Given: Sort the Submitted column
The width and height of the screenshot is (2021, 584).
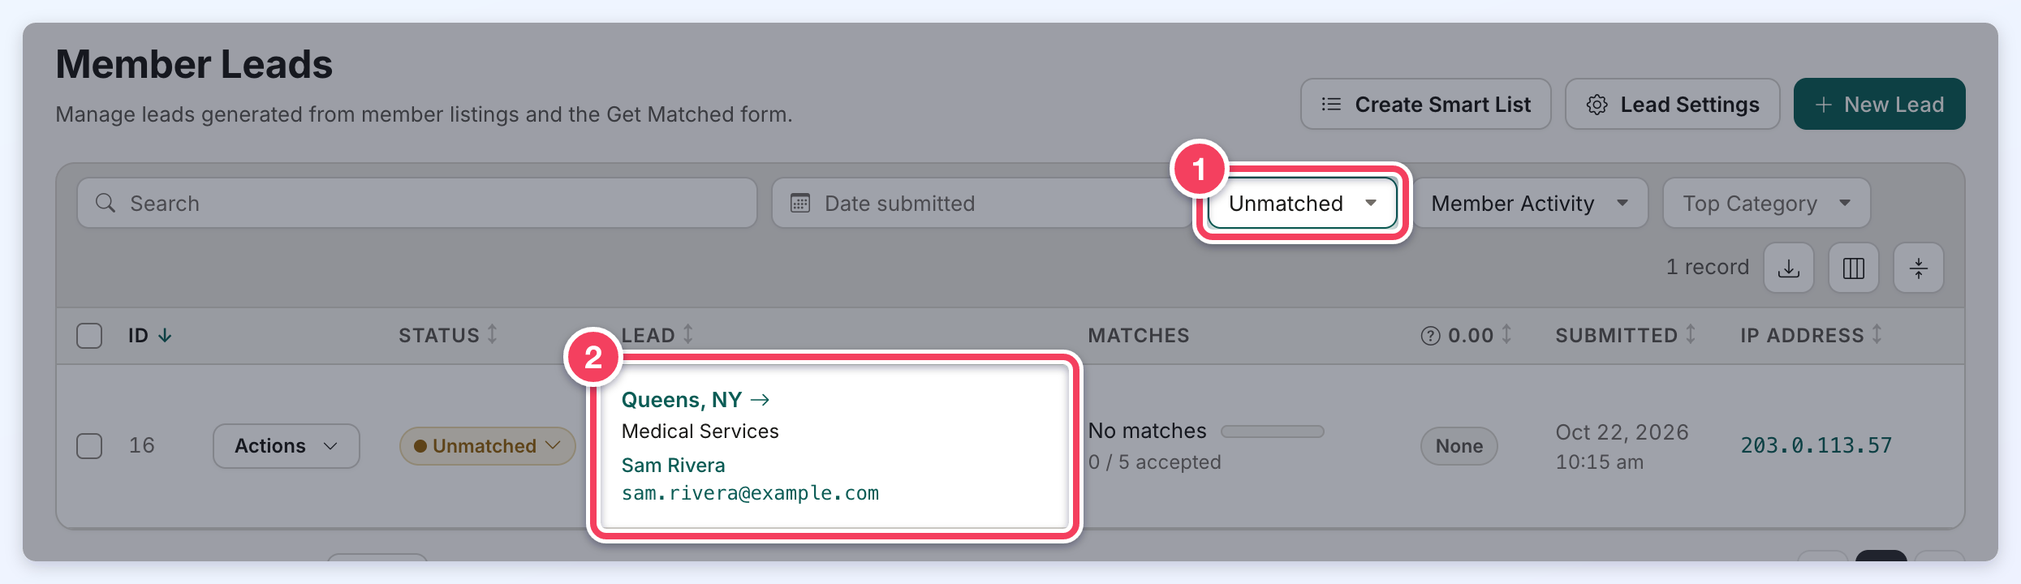Looking at the screenshot, I should click(1691, 334).
